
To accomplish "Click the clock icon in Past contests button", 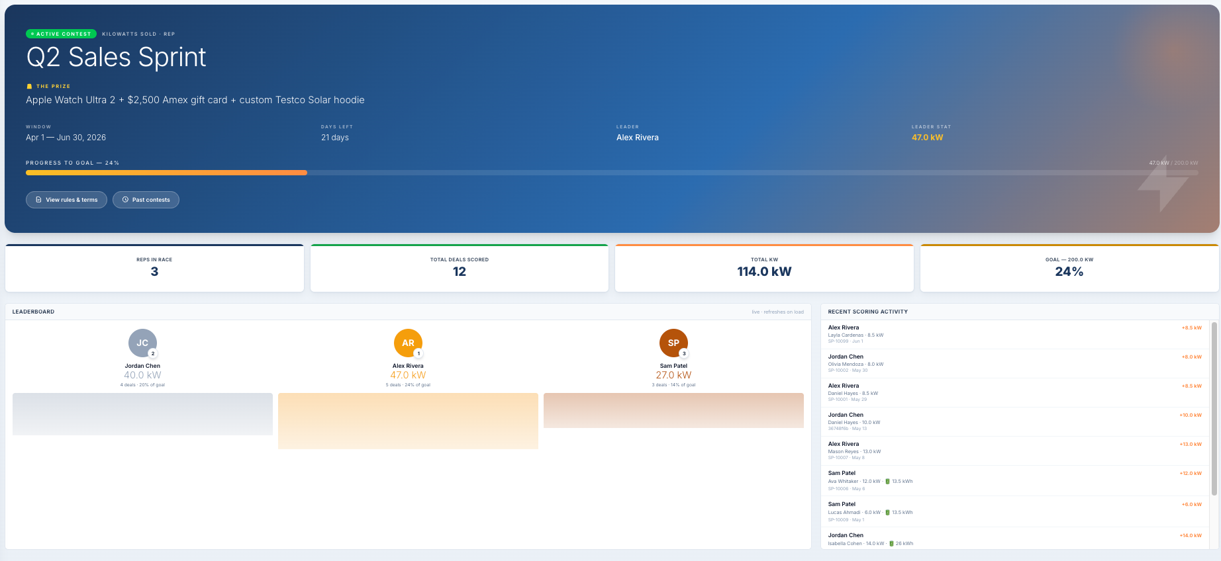I will pos(125,200).
